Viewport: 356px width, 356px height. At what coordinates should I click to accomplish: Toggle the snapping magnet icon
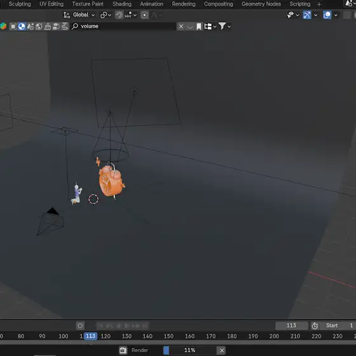pyautogui.click(x=119, y=15)
